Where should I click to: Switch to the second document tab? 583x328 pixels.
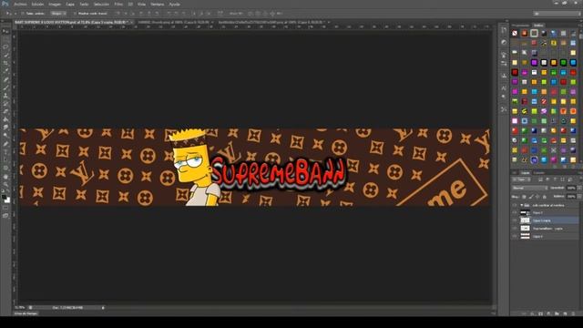point(175,22)
